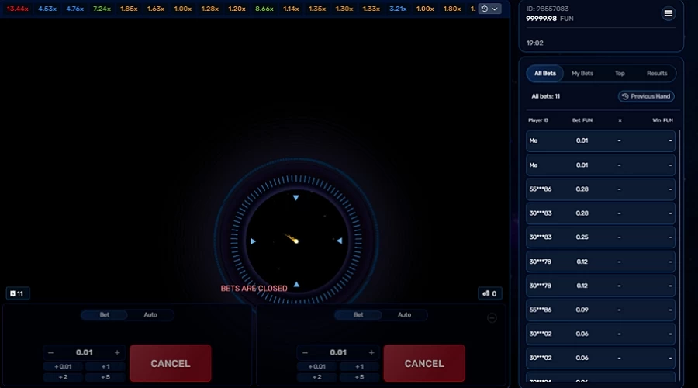Click the minus icon in right bet panel
The width and height of the screenshot is (698, 388).
(305, 352)
